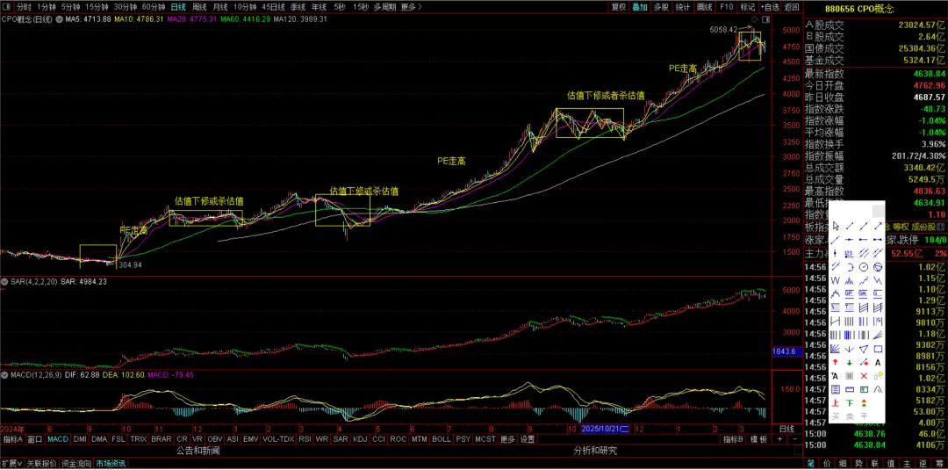Choose the red up-arrow marker tool

coord(836,362)
